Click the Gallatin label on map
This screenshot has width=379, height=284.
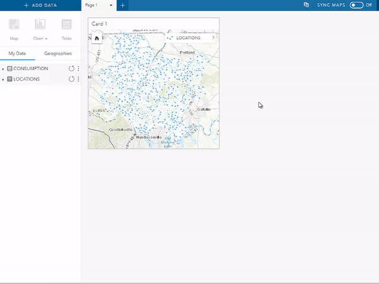click(203, 109)
